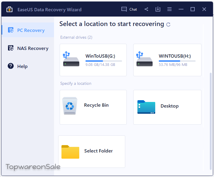
Task: Click the vertical scrollbar
Action: [x=211, y=121]
